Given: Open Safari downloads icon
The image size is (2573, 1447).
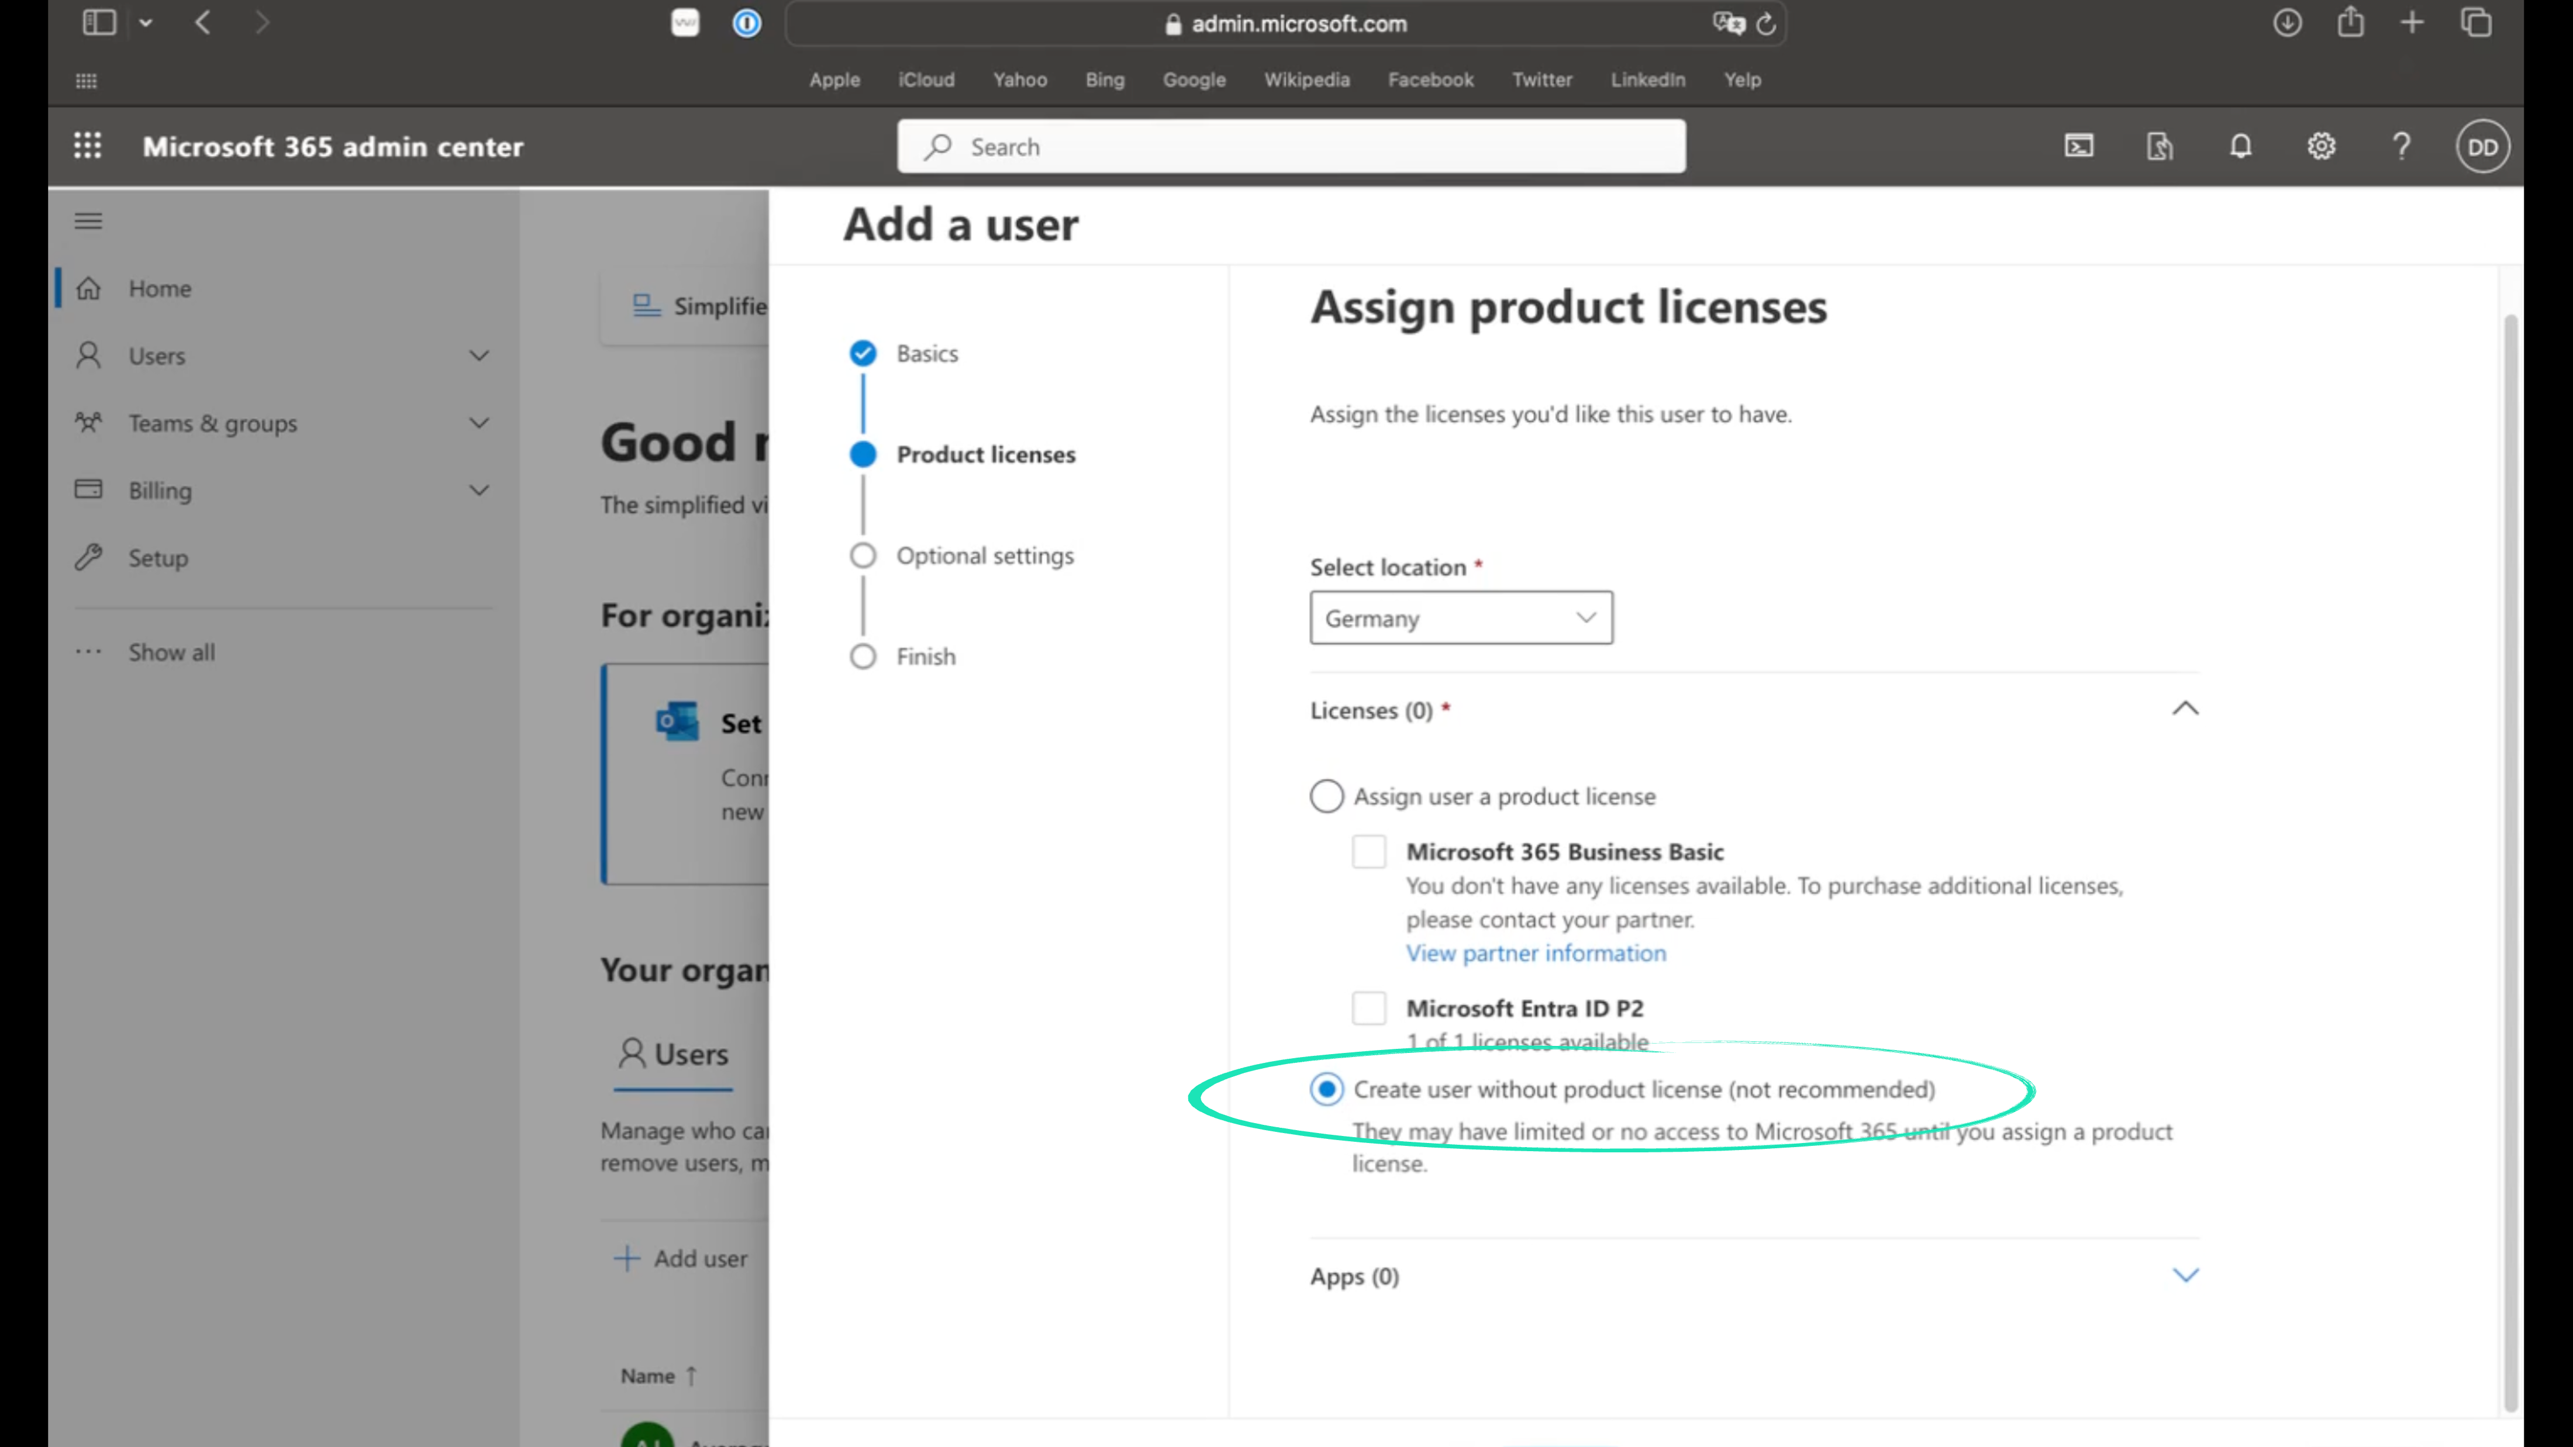Looking at the screenshot, I should (x=2287, y=22).
